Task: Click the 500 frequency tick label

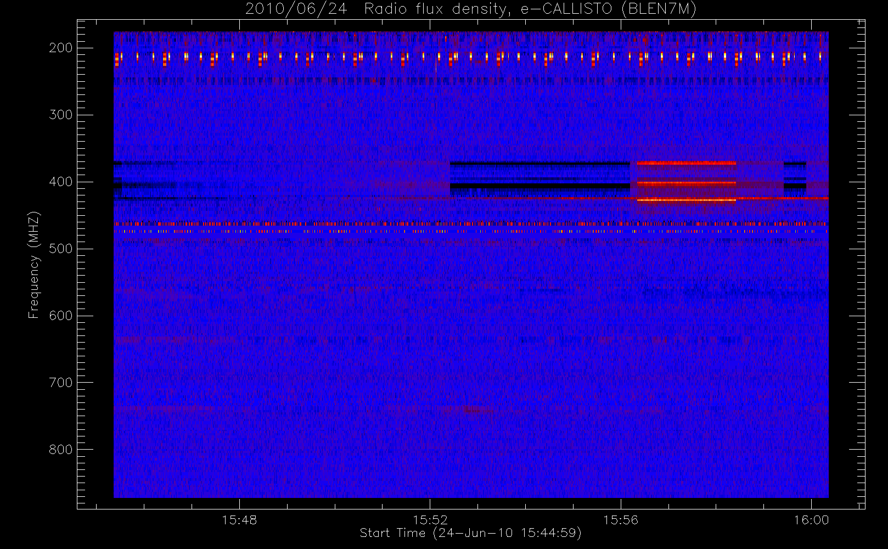Action: pyautogui.click(x=61, y=249)
